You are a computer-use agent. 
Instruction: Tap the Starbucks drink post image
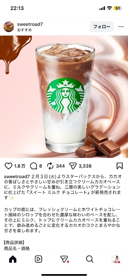(64, 97)
